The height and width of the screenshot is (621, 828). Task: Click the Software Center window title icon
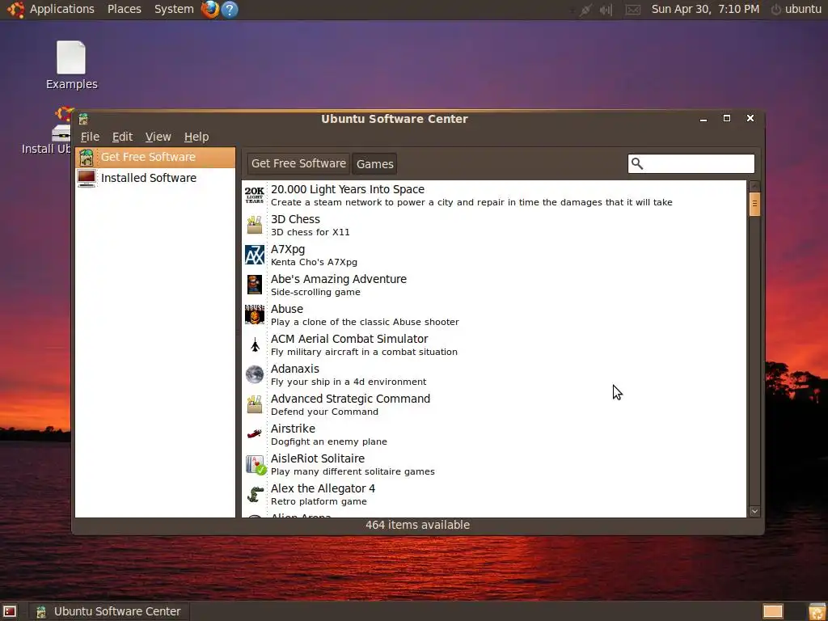coord(83,119)
